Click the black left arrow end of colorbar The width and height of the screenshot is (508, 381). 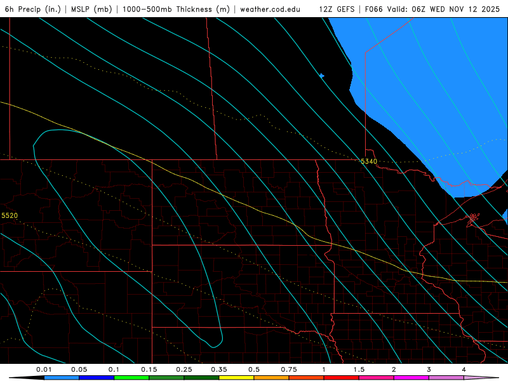coord(27,378)
